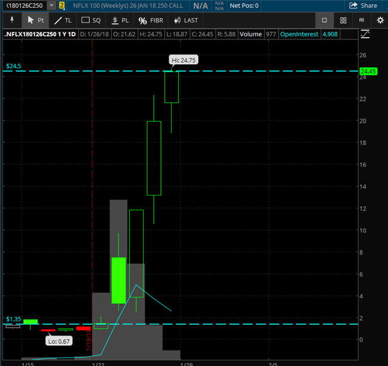The height and width of the screenshot is (366, 388).
Task: Toggle the All charts view button
Action: [x=361, y=20]
